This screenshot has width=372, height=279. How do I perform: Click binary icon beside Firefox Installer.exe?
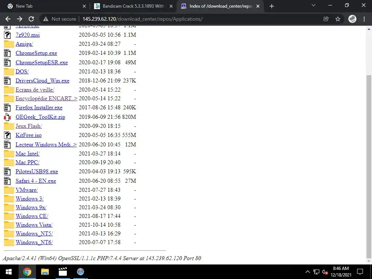pyautogui.click(x=7, y=108)
